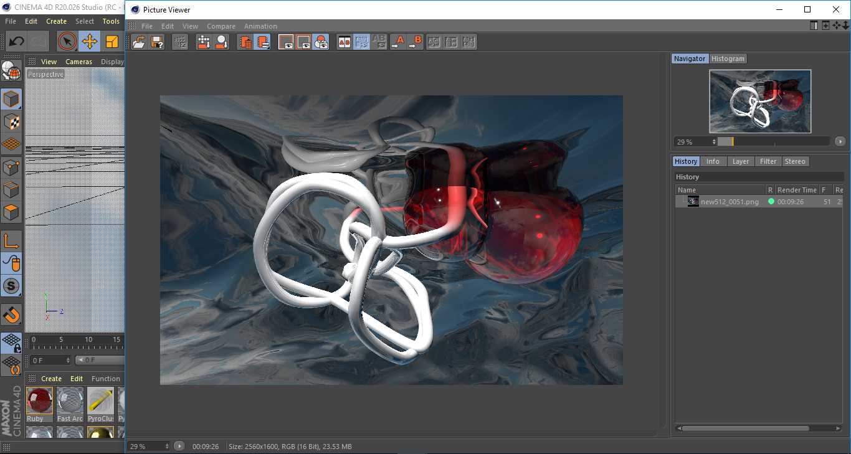Click the Navigator zoom slider

774,142
